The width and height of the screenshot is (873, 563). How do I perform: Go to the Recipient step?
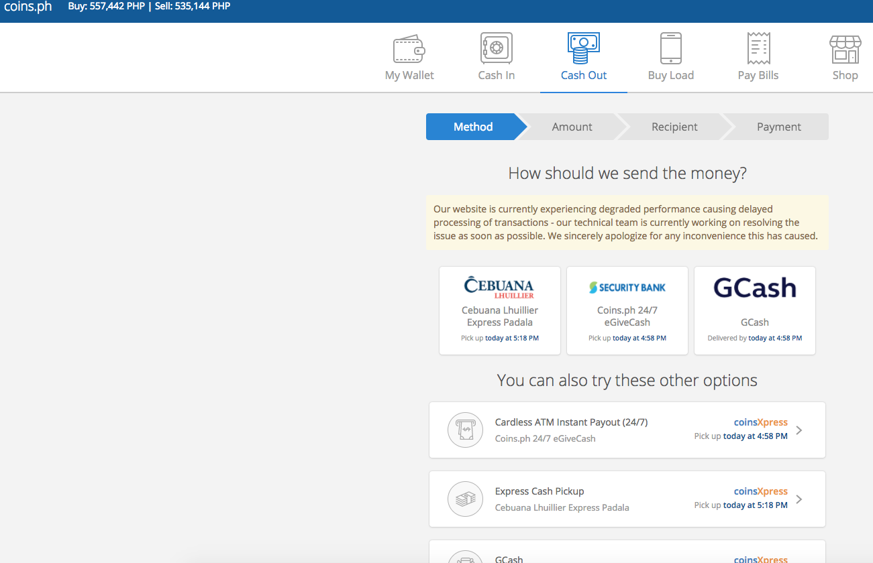click(x=674, y=127)
